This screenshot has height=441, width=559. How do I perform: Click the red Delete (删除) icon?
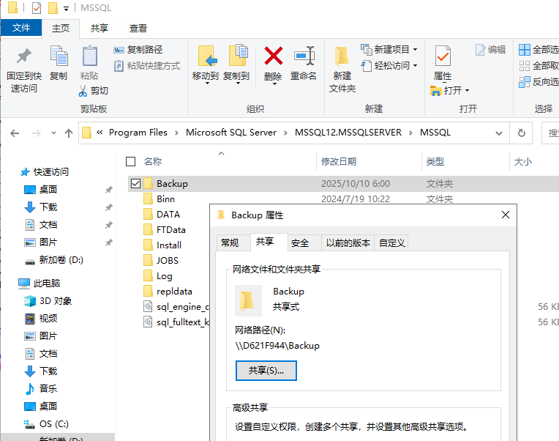[274, 56]
